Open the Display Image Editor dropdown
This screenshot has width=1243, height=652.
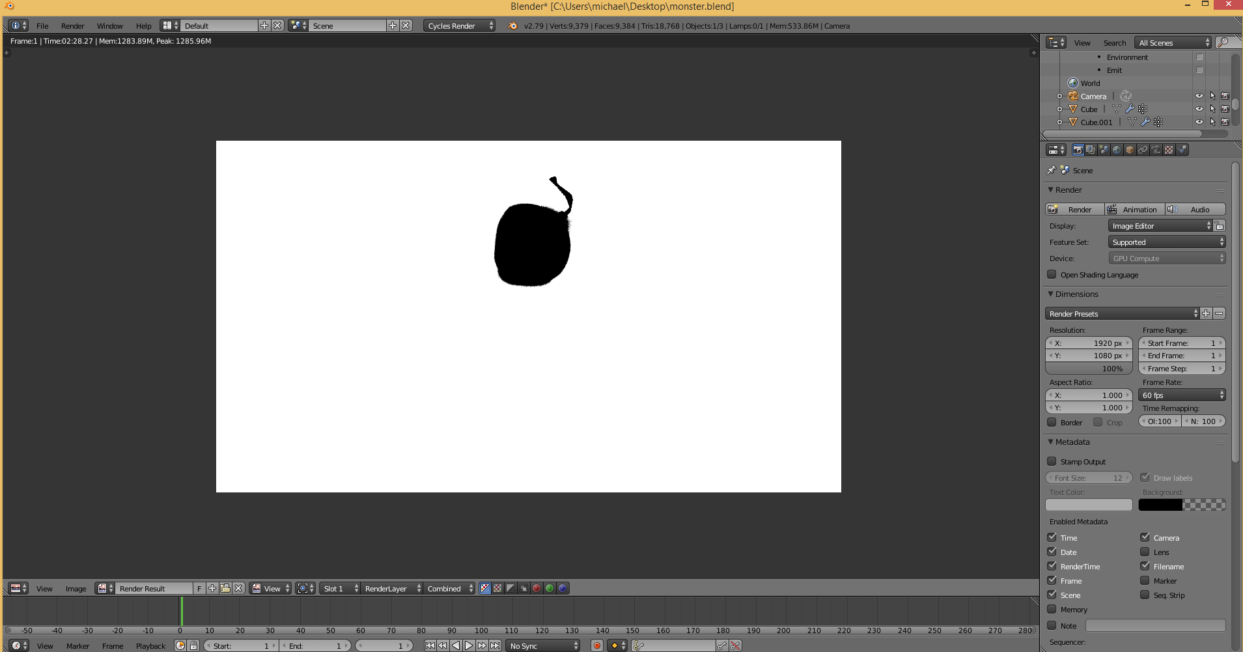[x=1160, y=225]
